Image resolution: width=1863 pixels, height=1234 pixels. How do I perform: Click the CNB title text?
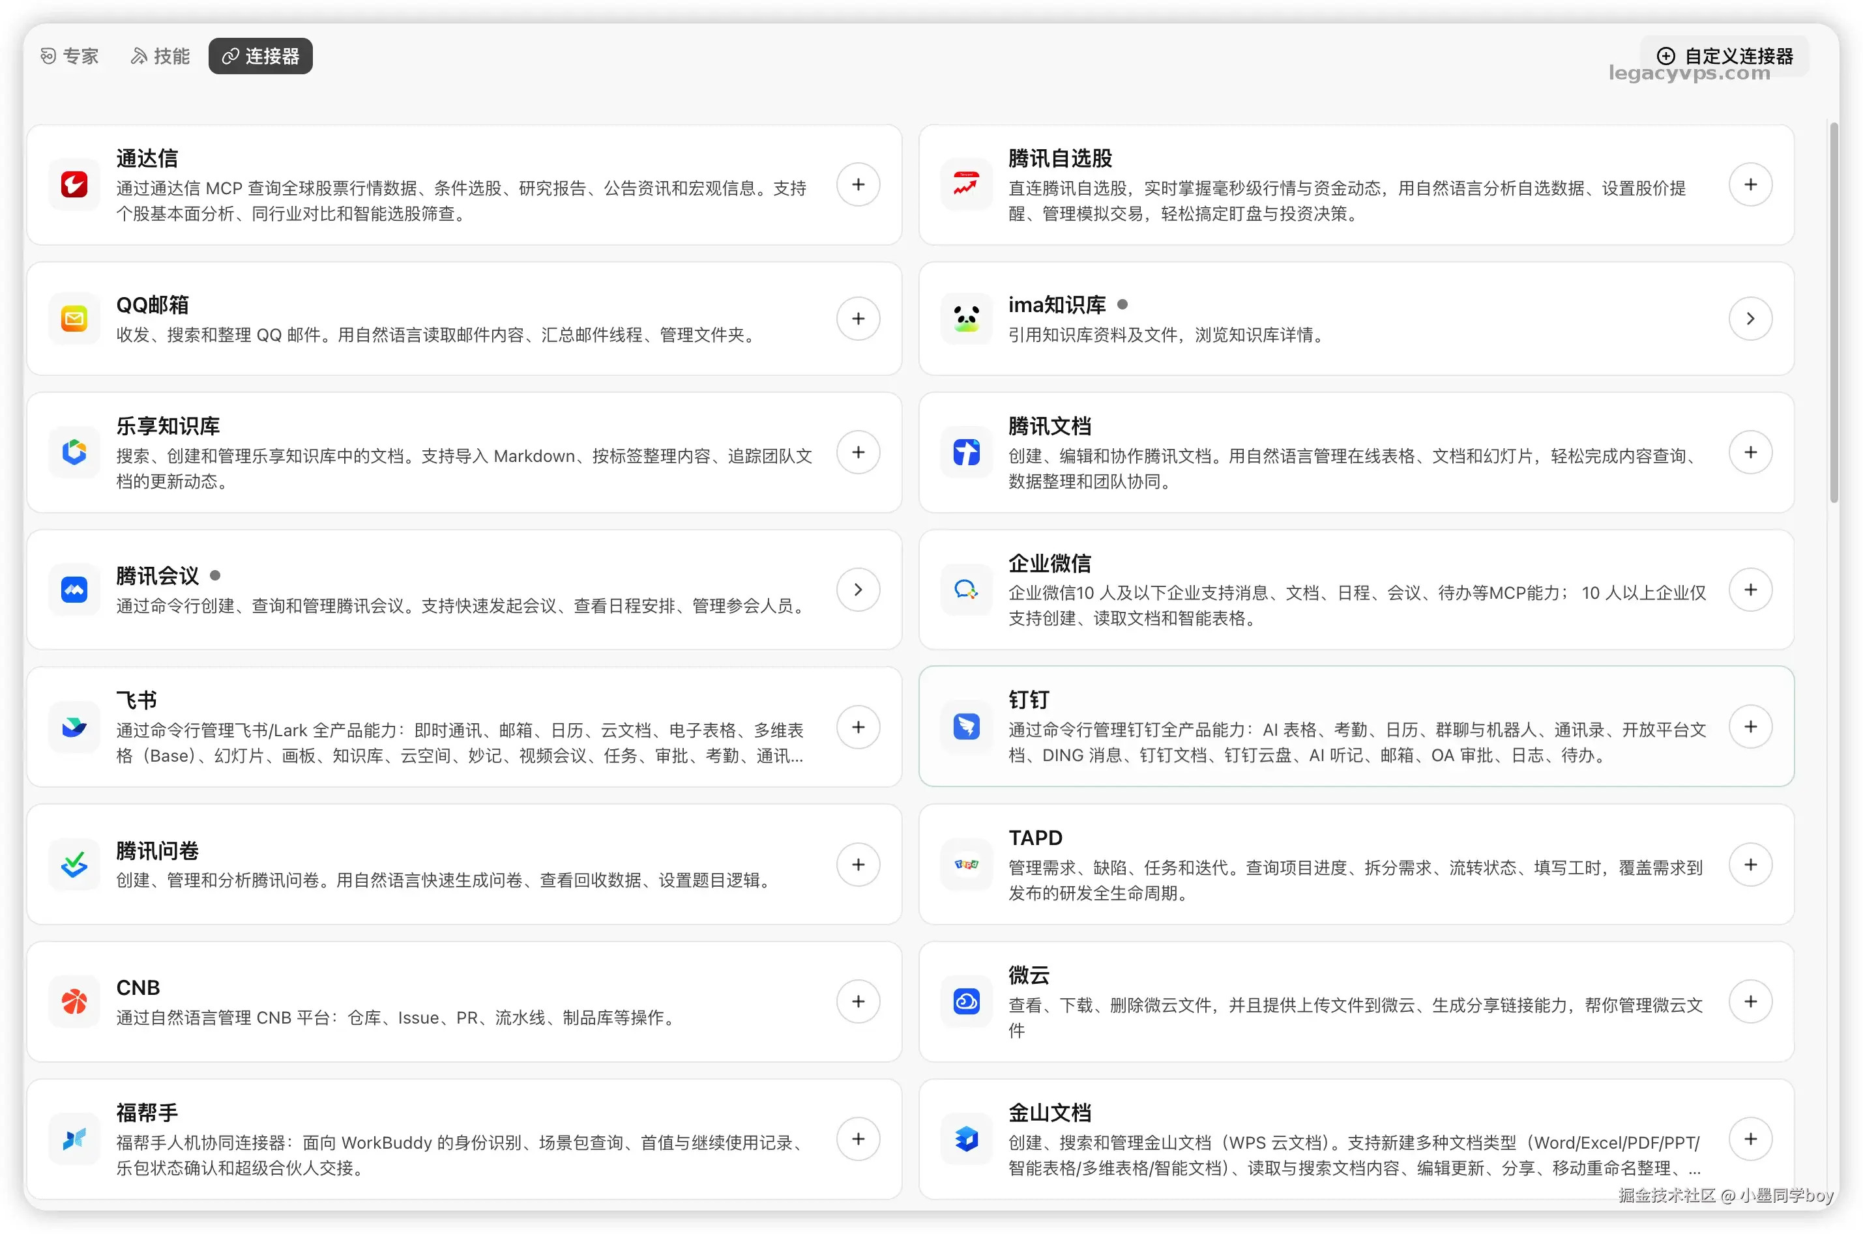[138, 988]
